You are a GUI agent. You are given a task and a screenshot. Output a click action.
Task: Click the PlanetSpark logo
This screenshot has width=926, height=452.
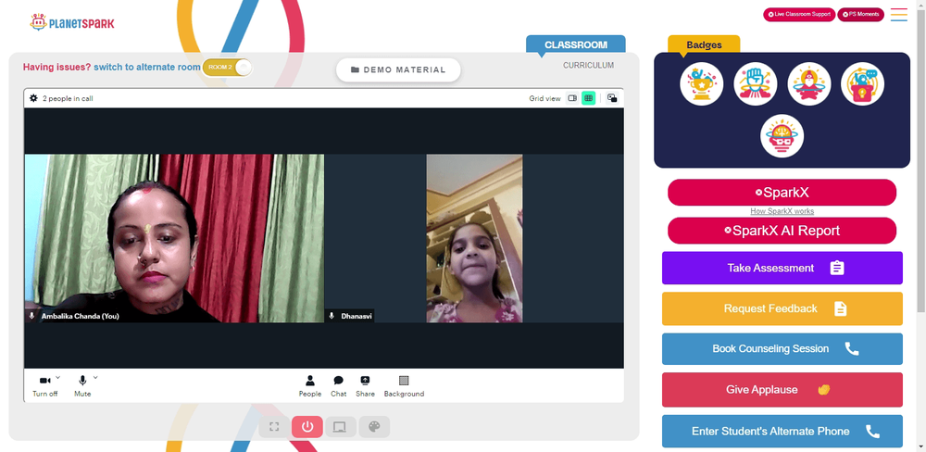click(x=72, y=22)
